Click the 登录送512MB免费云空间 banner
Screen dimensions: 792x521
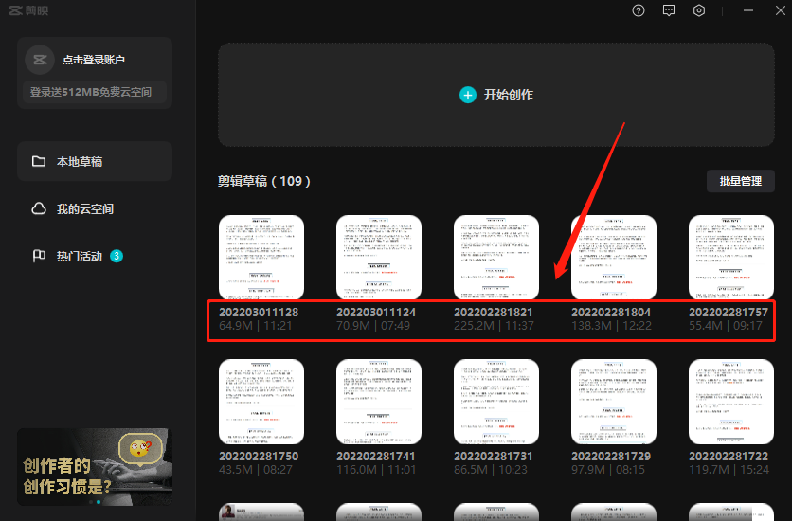[95, 92]
